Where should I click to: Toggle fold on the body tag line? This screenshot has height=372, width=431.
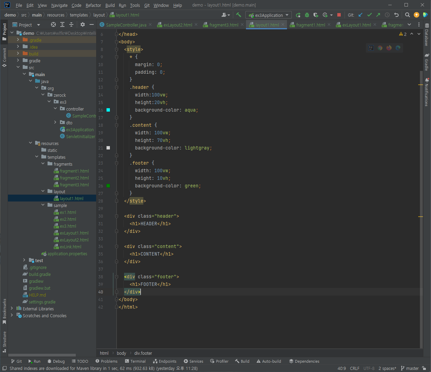116,42
